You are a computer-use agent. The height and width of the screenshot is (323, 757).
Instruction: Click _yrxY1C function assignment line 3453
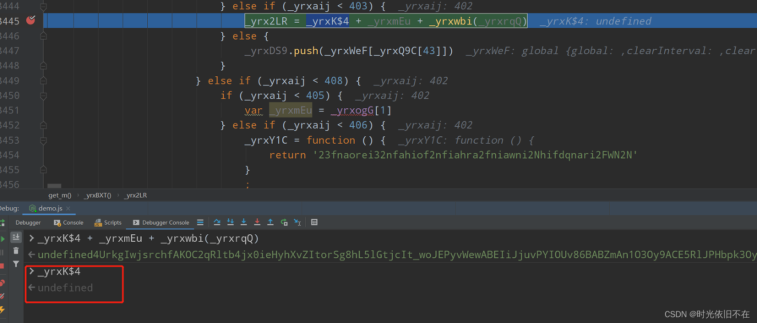[x=315, y=141]
